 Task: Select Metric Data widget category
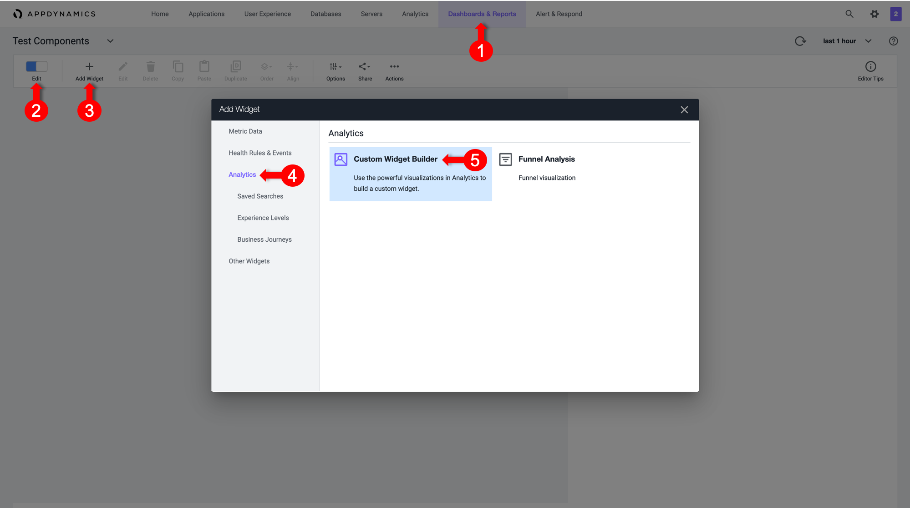coord(245,131)
